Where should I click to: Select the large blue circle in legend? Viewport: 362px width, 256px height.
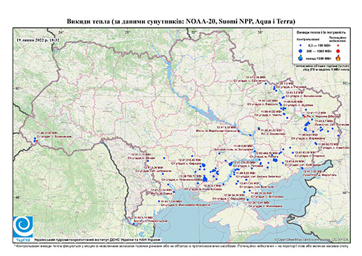click(x=301, y=51)
